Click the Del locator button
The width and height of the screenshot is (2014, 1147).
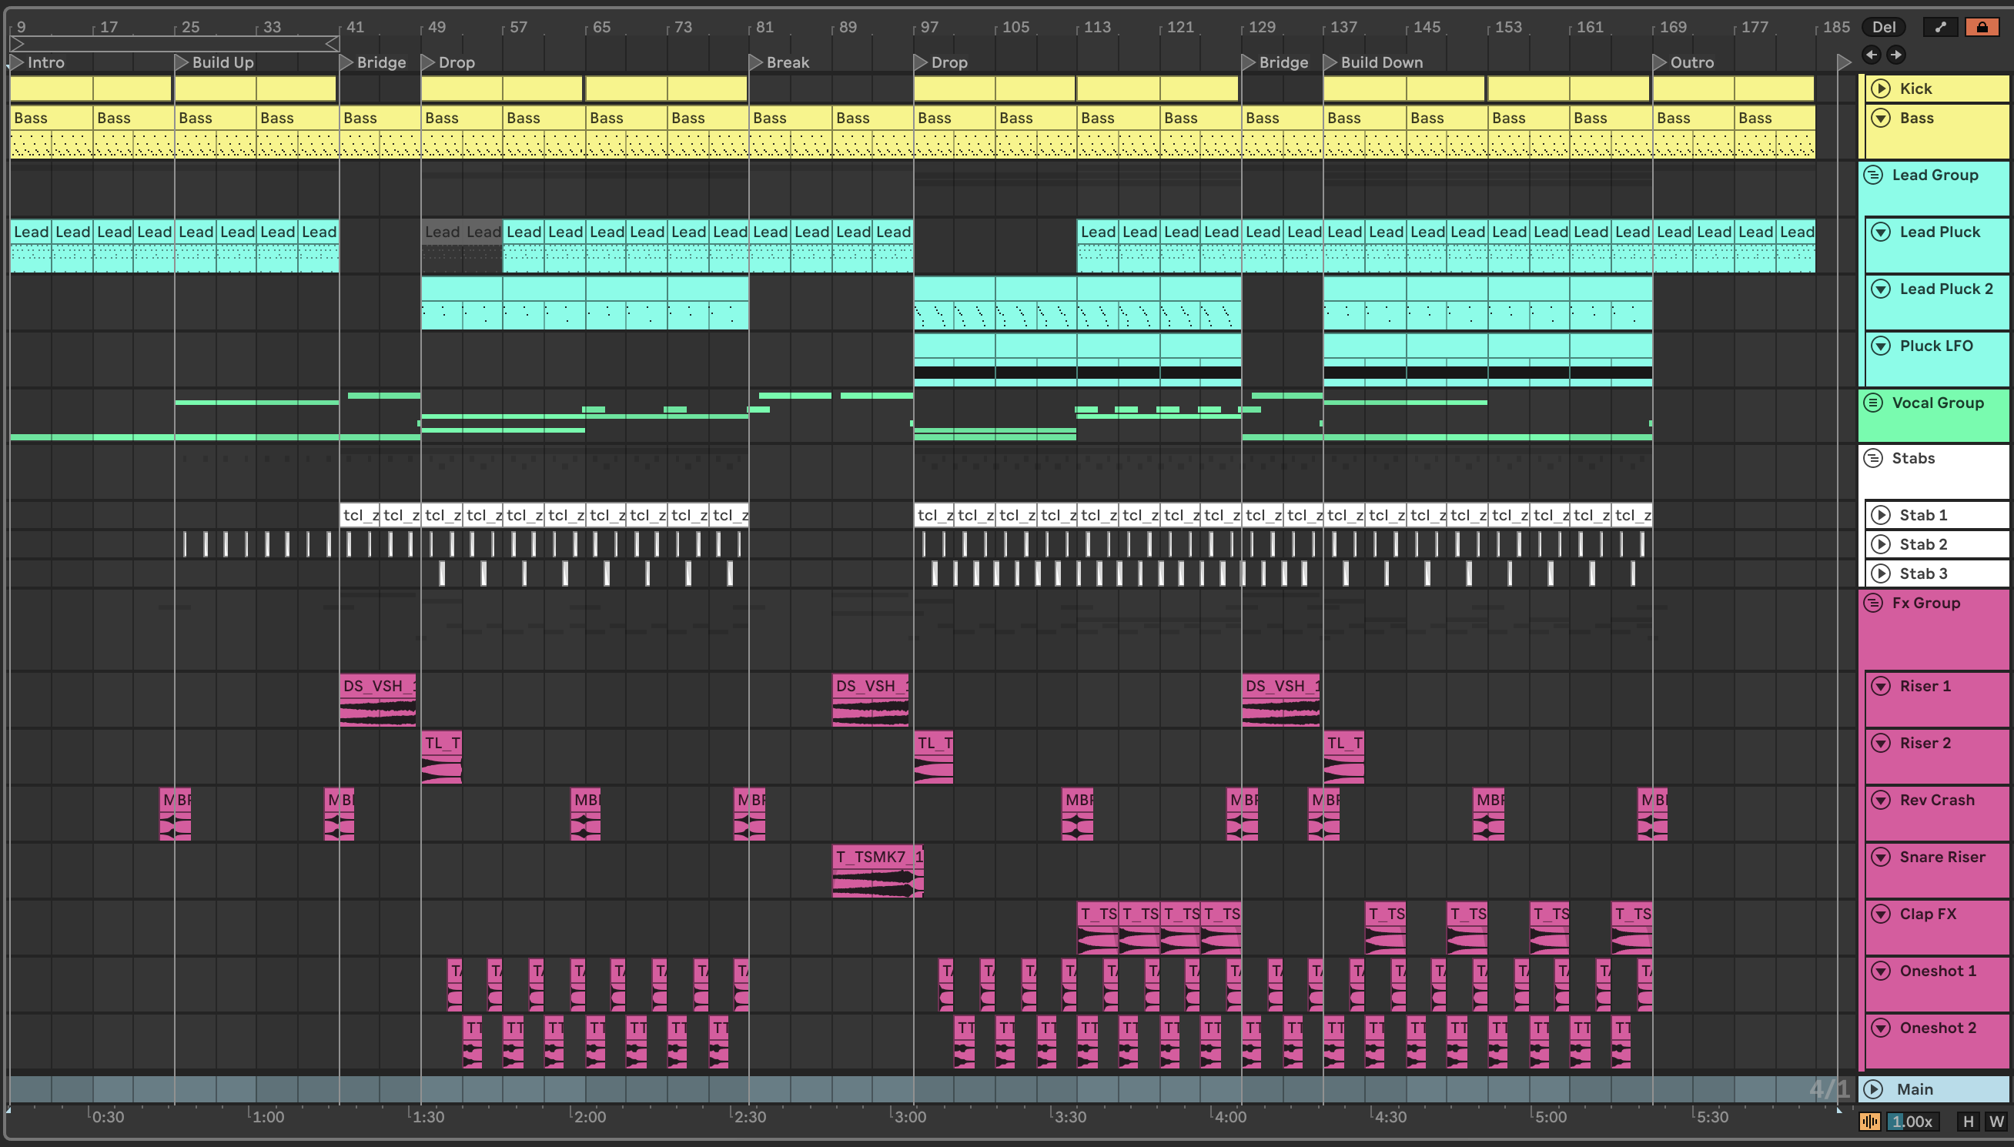point(1883,27)
